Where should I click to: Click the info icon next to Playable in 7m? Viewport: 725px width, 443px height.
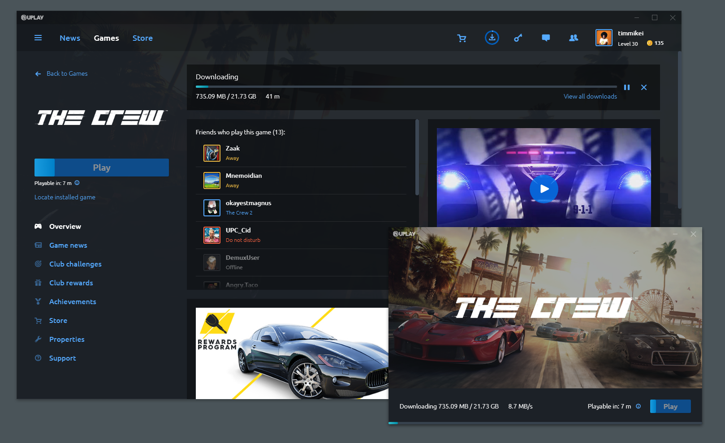point(77,183)
